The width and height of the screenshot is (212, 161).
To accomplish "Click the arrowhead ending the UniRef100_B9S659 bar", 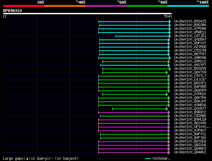I will (x=170, y=69).
